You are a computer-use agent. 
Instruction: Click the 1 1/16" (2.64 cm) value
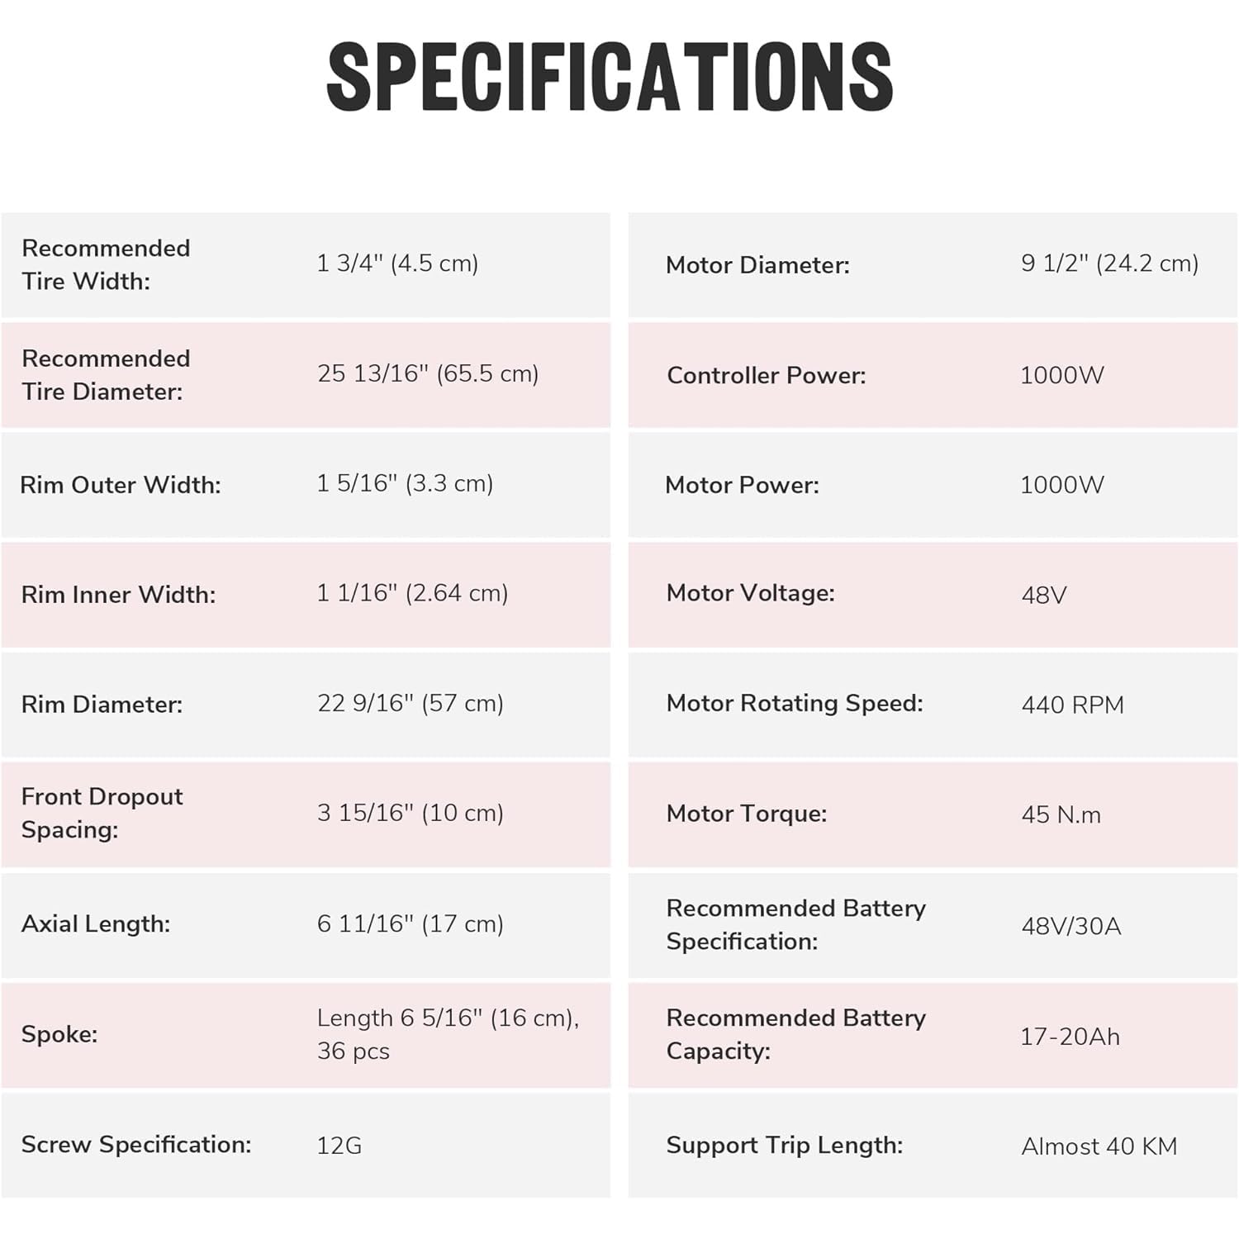(x=412, y=593)
